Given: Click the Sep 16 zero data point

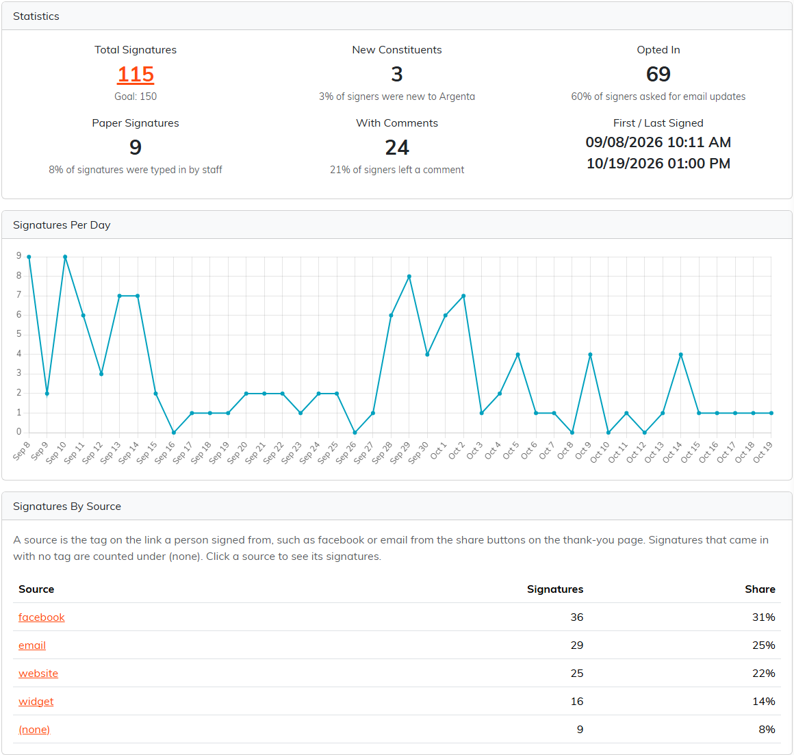Looking at the screenshot, I should click(x=174, y=433).
